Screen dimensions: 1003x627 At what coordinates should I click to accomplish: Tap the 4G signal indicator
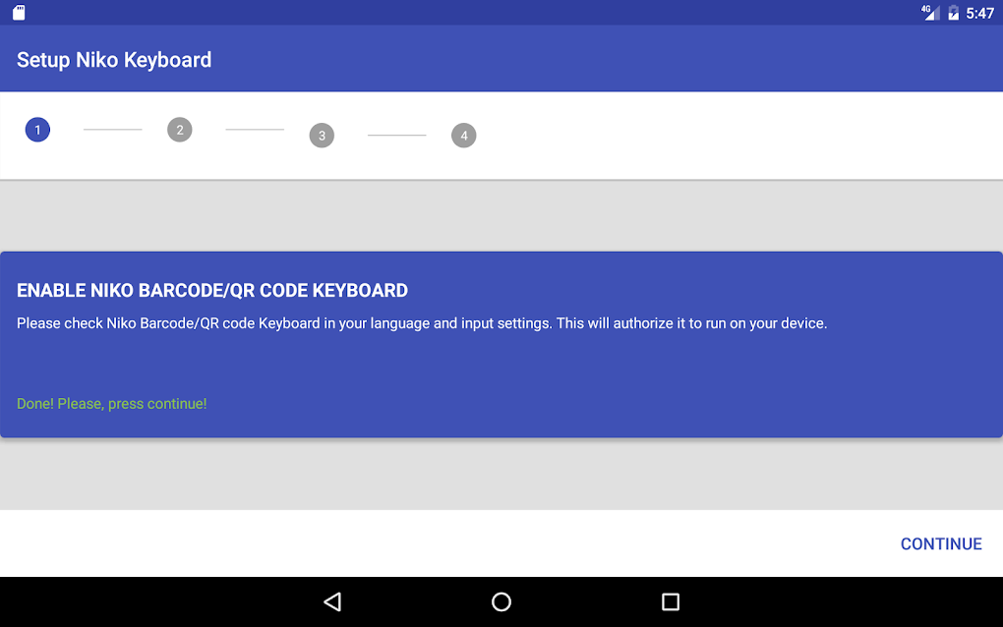click(930, 12)
